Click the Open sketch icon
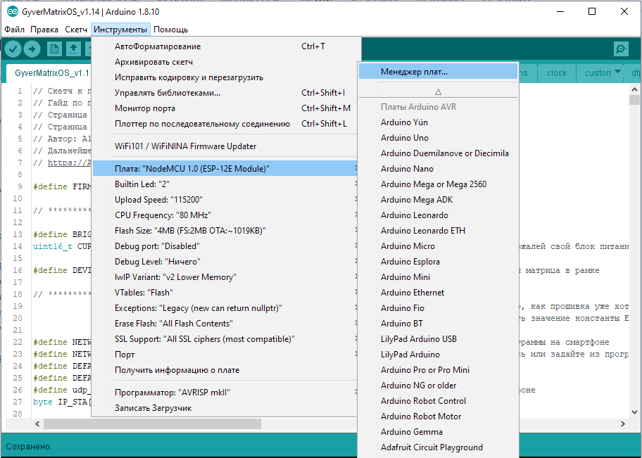Screen dimensions: 642x458 pos(73,49)
